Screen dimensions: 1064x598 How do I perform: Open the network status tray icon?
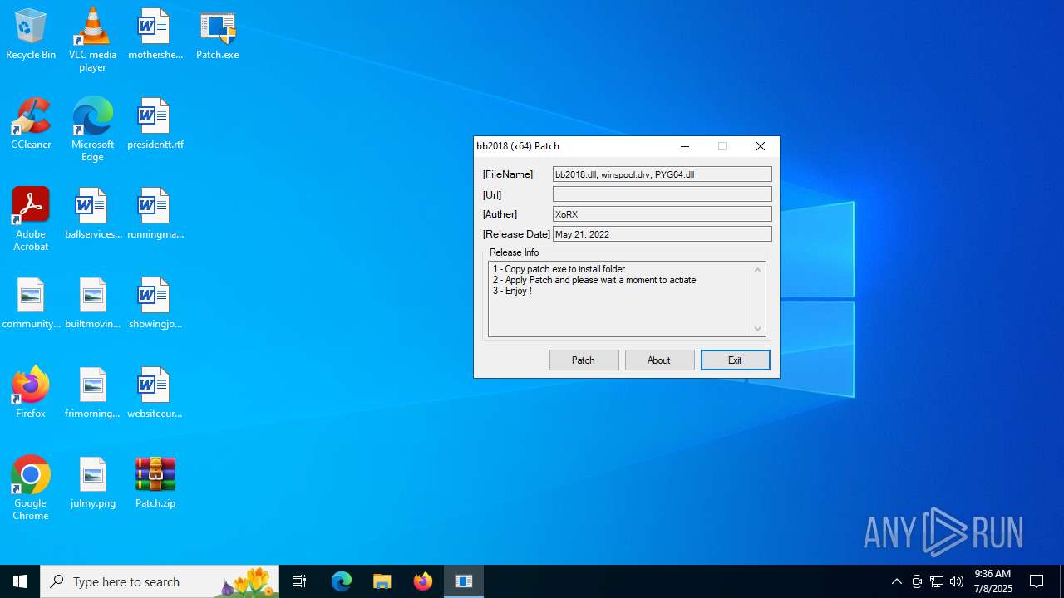point(937,581)
